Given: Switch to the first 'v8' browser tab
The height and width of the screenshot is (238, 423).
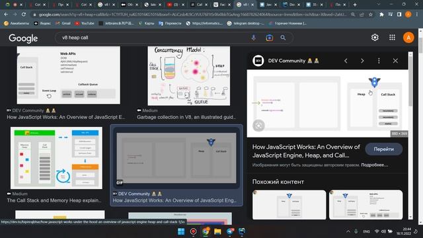Looking at the screenshot, I should [x=104, y=5].
